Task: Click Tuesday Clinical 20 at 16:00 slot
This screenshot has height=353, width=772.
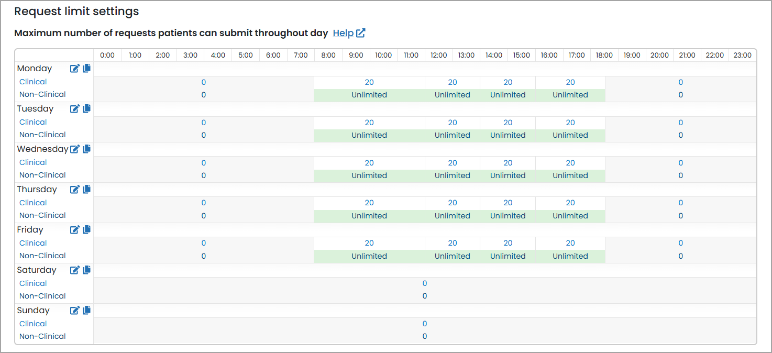Action: [570, 123]
